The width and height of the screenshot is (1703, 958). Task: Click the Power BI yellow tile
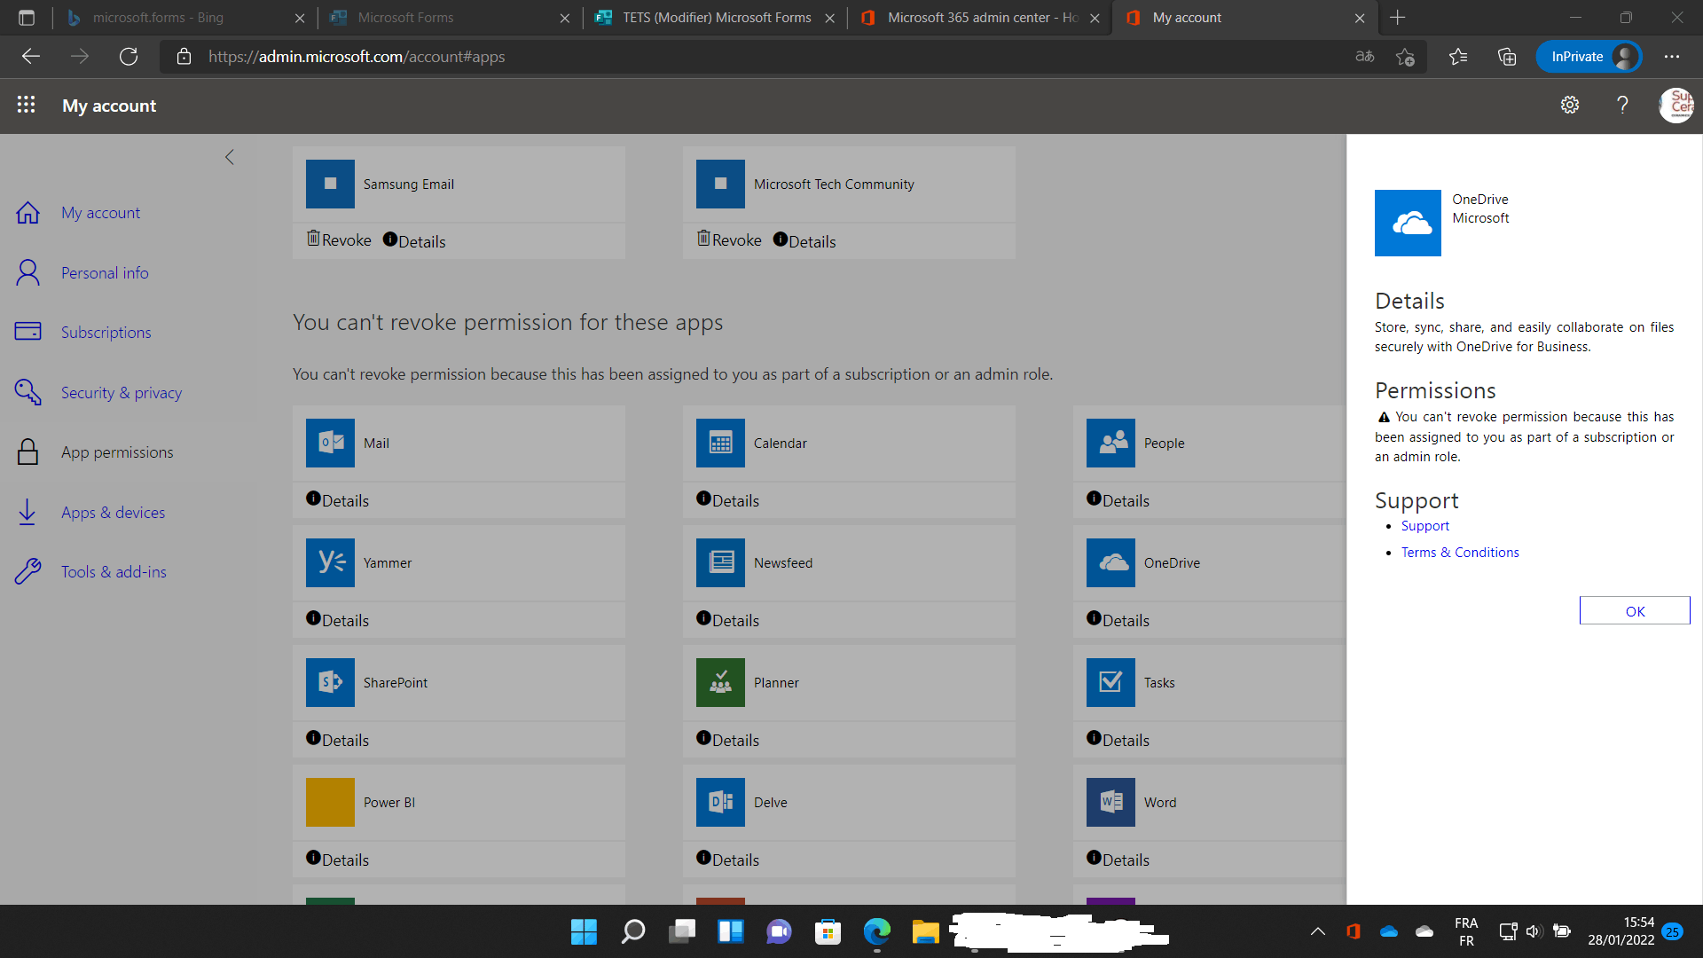[330, 802]
